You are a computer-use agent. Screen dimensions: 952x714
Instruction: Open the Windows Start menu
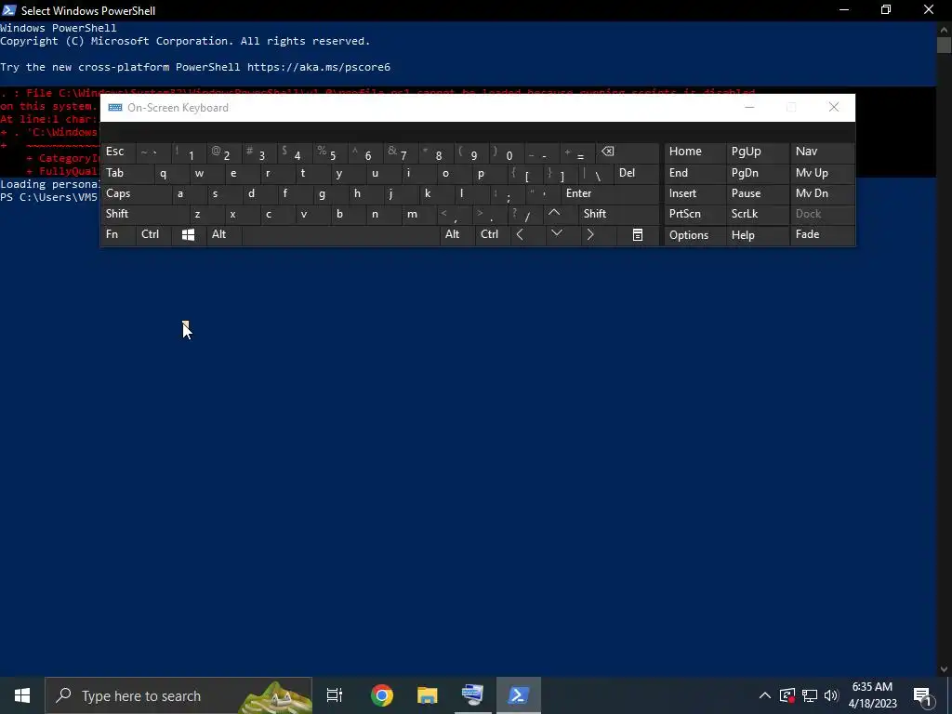22,695
